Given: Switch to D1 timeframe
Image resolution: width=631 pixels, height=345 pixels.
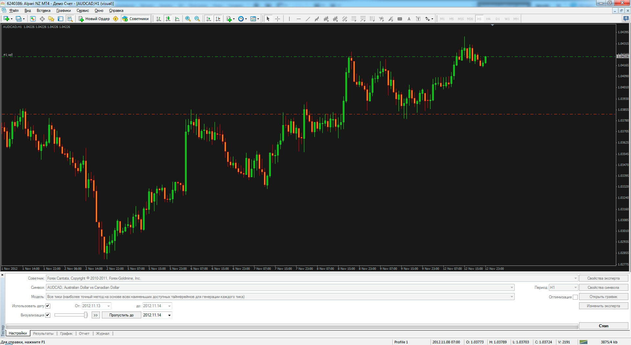Looking at the screenshot, I should click(x=498, y=19).
